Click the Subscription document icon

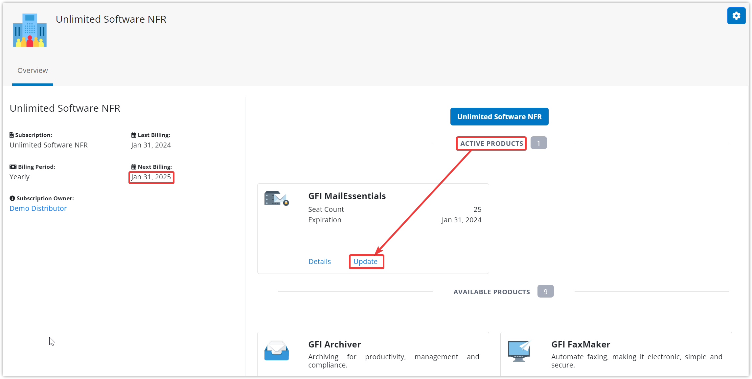tap(12, 135)
